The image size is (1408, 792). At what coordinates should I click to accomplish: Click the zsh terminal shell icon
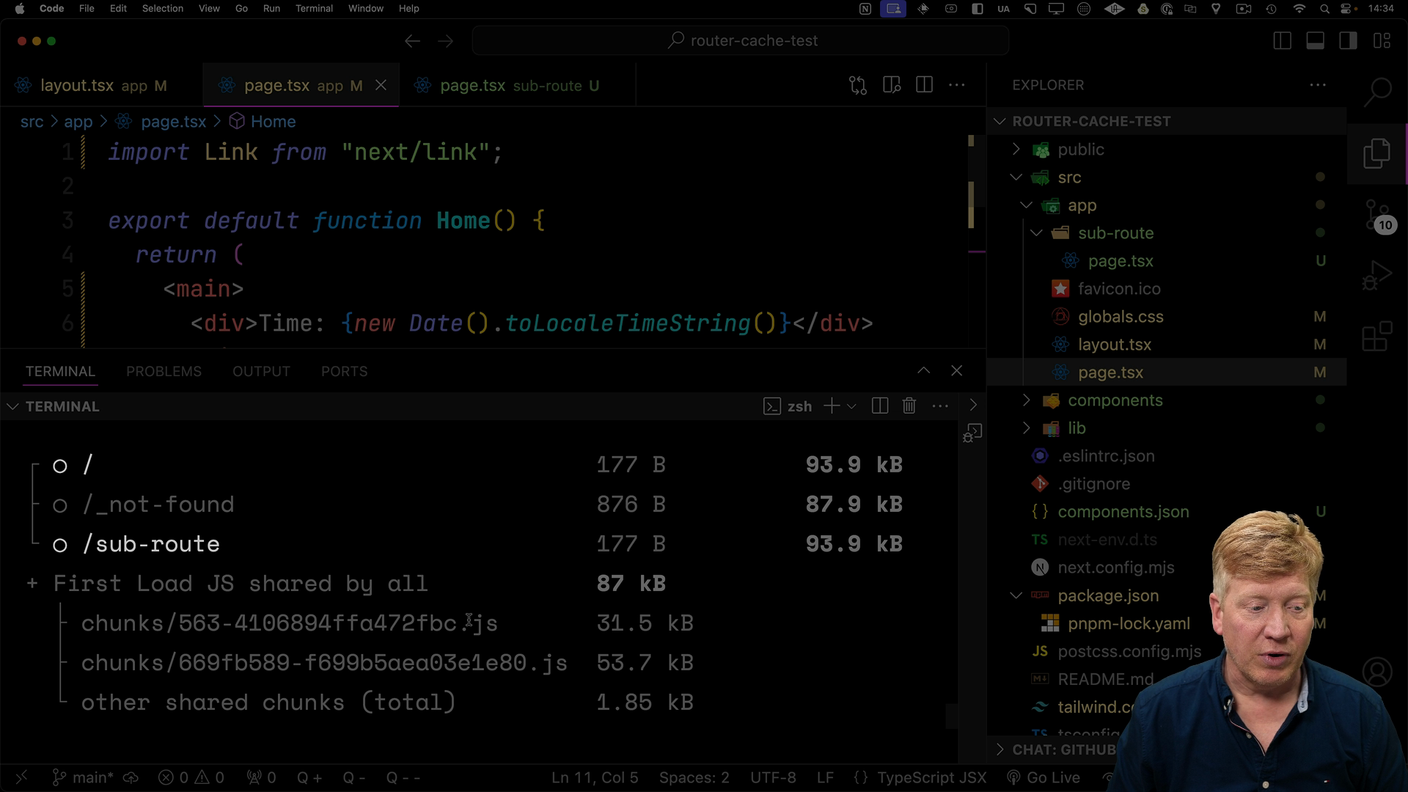[772, 406]
